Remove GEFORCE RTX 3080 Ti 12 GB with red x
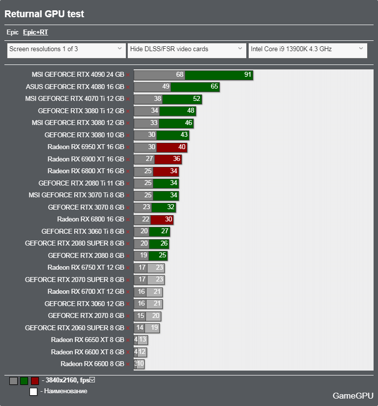The height and width of the screenshot is (406, 378). pos(128,111)
